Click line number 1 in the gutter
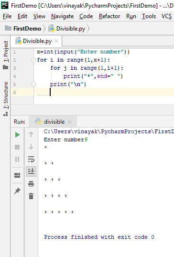This screenshot has width=174, height=257. 15,52
